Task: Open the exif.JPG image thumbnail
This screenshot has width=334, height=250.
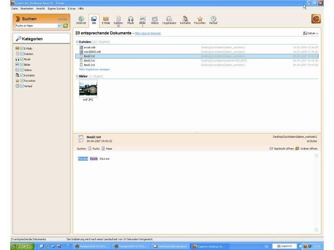Action: click(88, 89)
